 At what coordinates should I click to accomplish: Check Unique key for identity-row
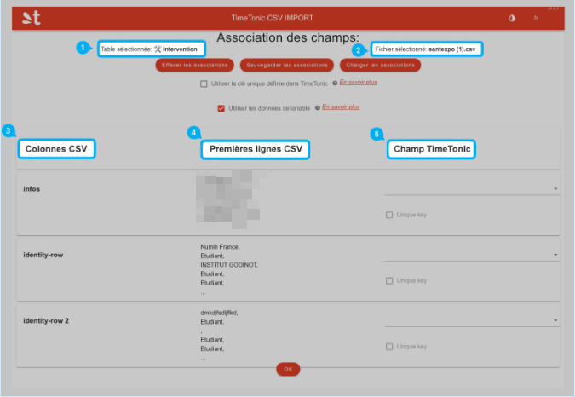[x=389, y=281]
